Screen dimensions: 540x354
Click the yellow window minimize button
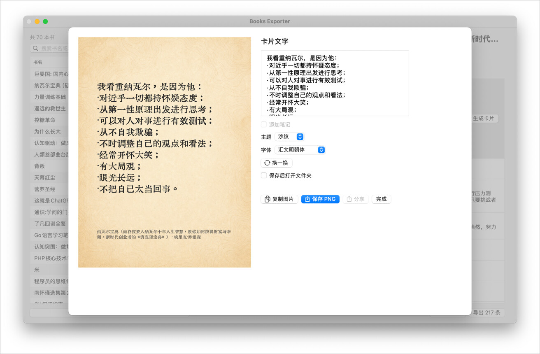pos(37,21)
